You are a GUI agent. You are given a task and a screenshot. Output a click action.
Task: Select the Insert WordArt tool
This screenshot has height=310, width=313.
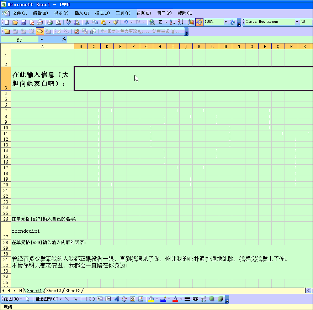coord(116,299)
